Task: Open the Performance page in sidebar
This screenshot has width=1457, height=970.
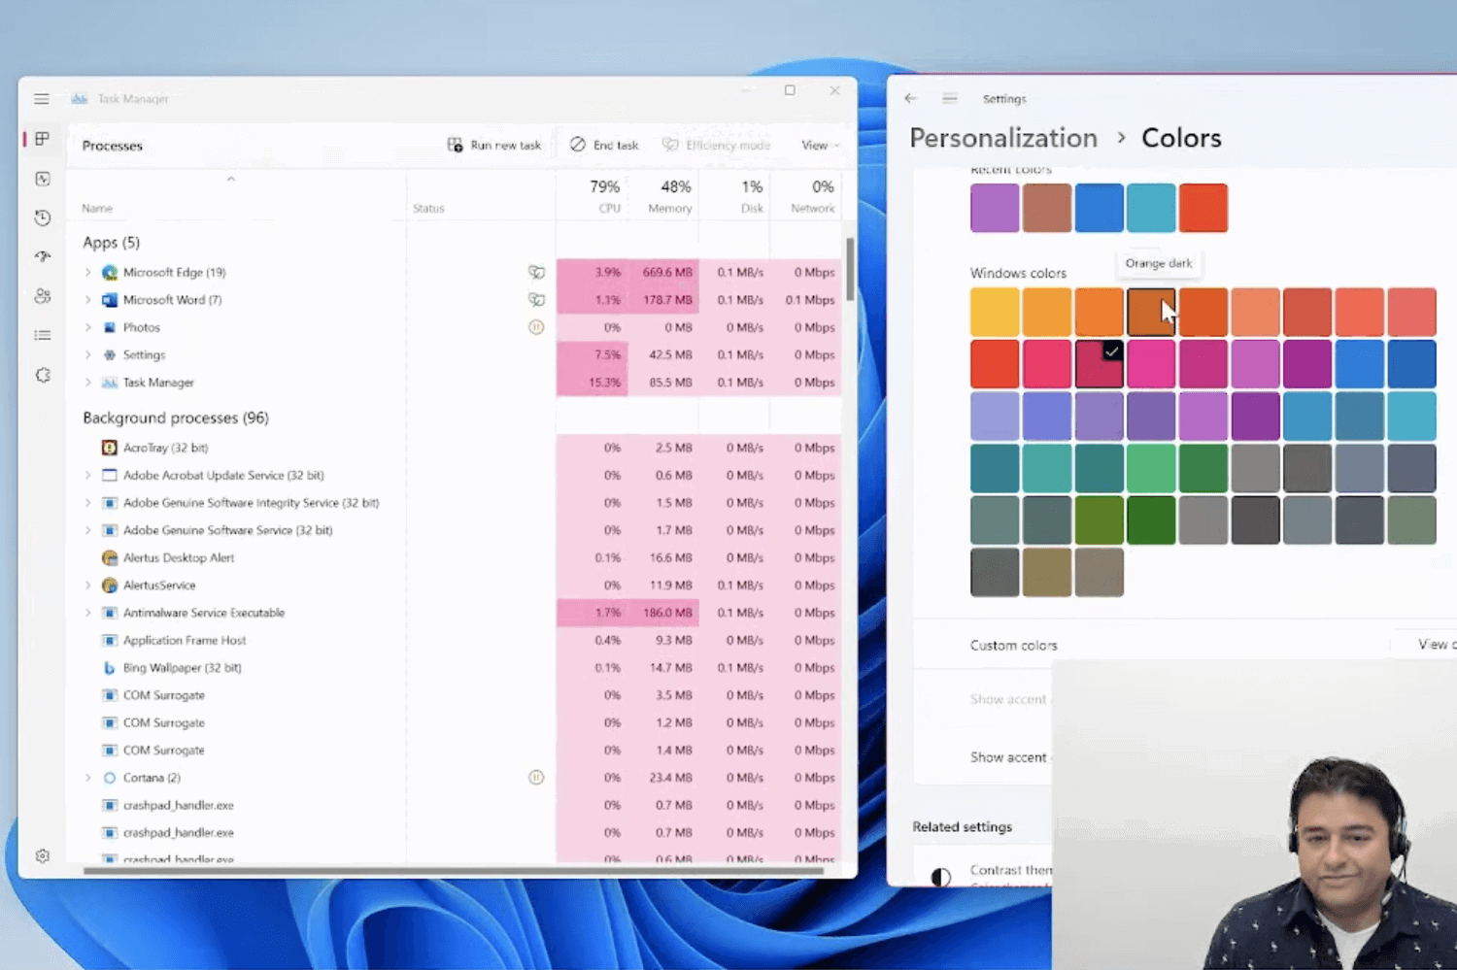Action: 43,179
